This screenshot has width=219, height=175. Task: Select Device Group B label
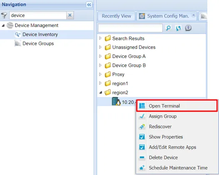(129, 66)
